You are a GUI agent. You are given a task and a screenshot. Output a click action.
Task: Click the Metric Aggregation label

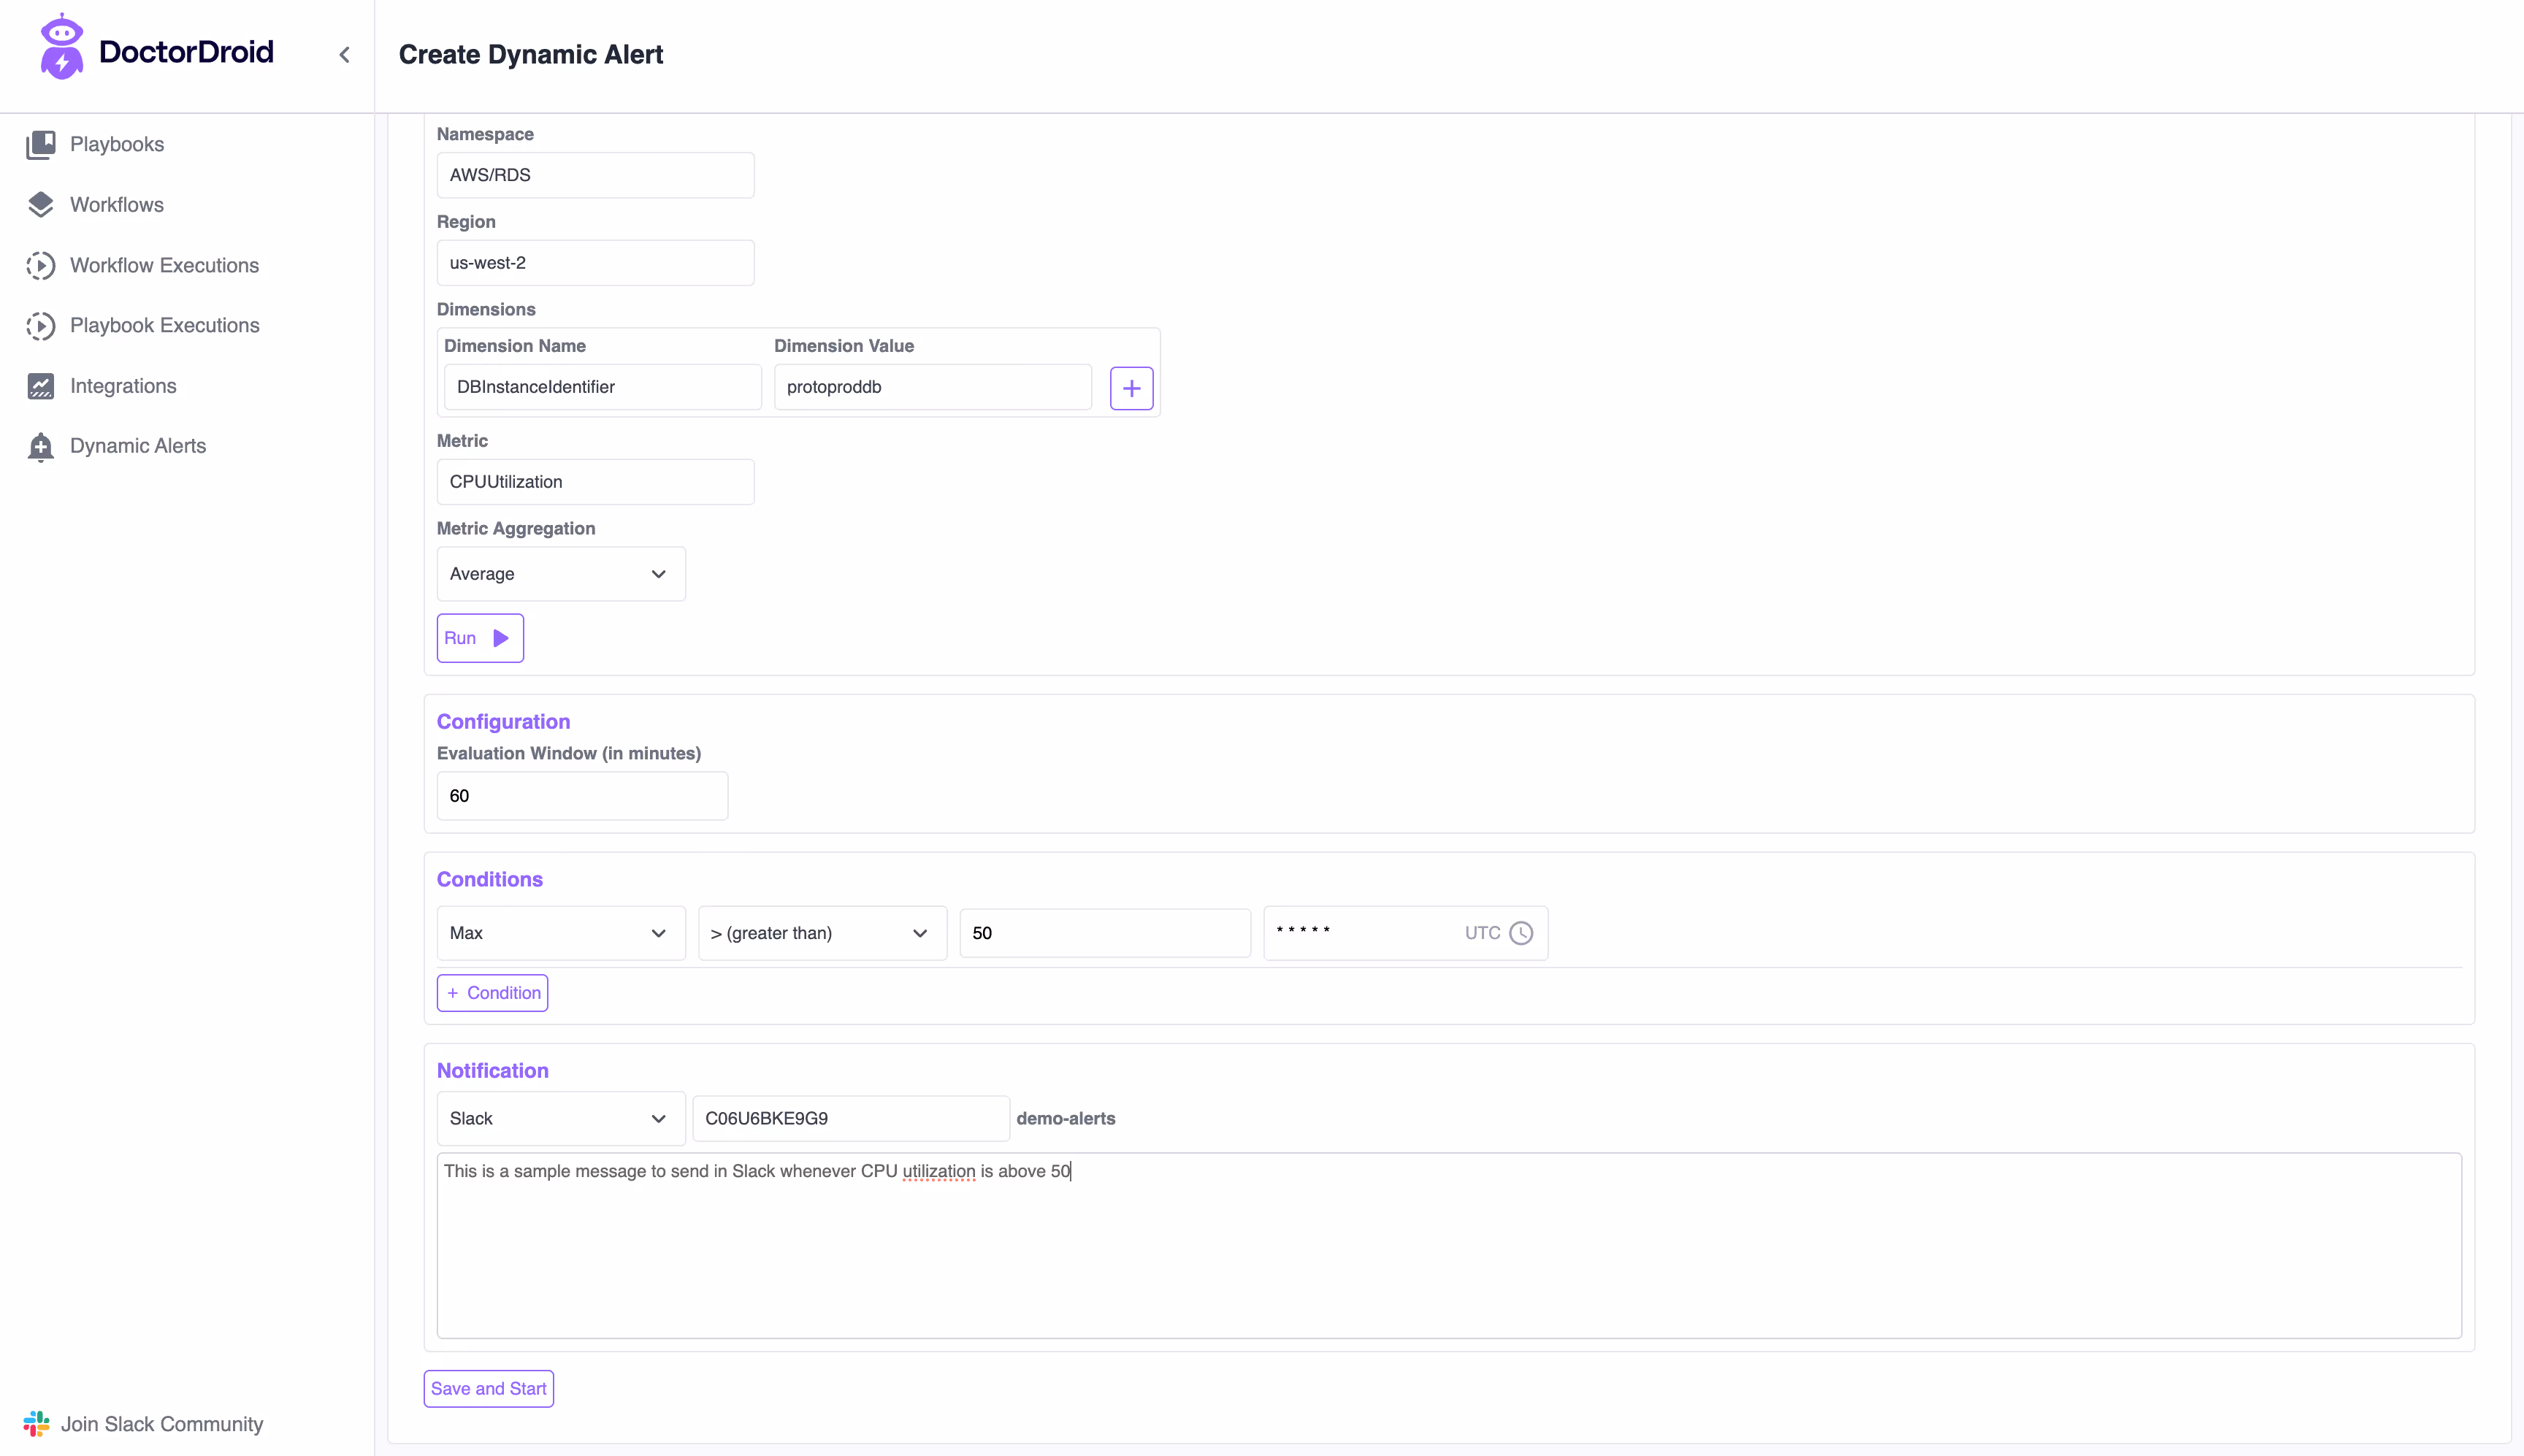click(515, 528)
